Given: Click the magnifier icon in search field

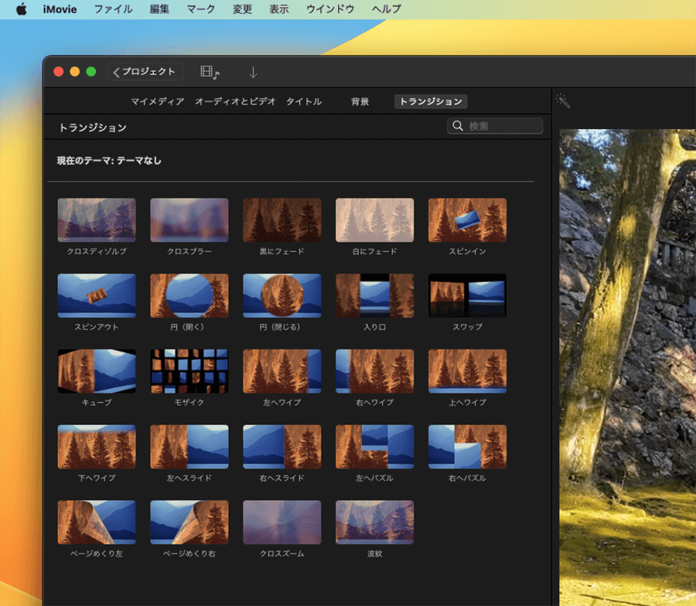Looking at the screenshot, I should pos(458,126).
